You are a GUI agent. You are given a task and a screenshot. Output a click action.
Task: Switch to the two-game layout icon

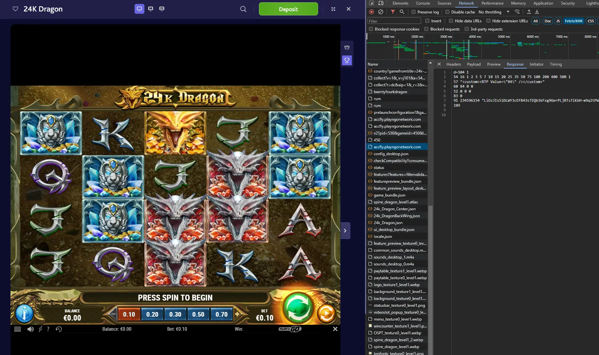pos(151,9)
